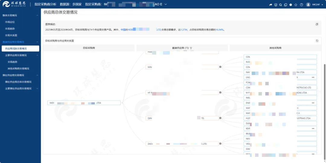Select the NEVA buyer node
The height and width of the screenshot is (163, 326).
click(280, 139)
